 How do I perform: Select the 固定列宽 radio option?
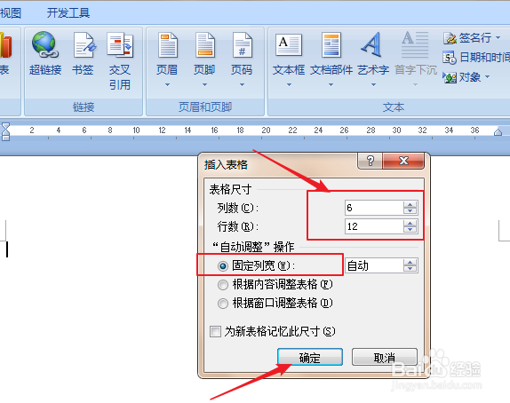pos(223,266)
